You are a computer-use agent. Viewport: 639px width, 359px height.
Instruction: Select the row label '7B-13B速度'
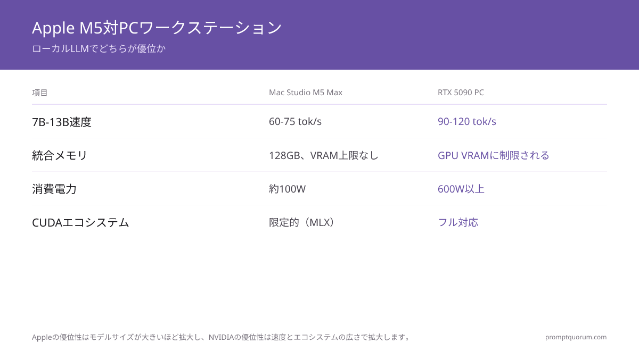click(x=62, y=122)
